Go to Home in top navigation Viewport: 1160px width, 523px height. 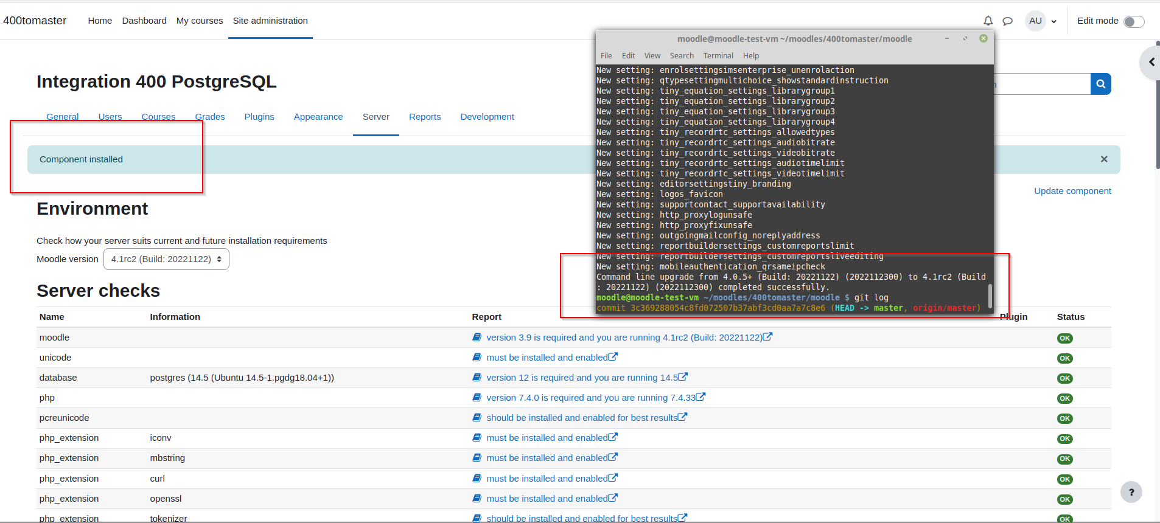pos(100,21)
